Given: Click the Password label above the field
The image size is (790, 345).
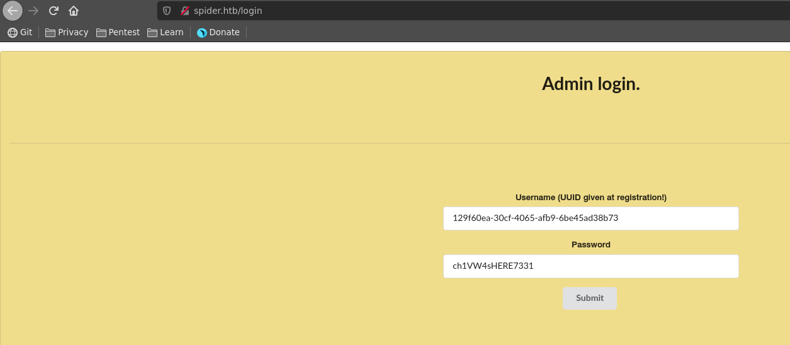Looking at the screenshot, I should pyautogui.click(x=590, y=245).
